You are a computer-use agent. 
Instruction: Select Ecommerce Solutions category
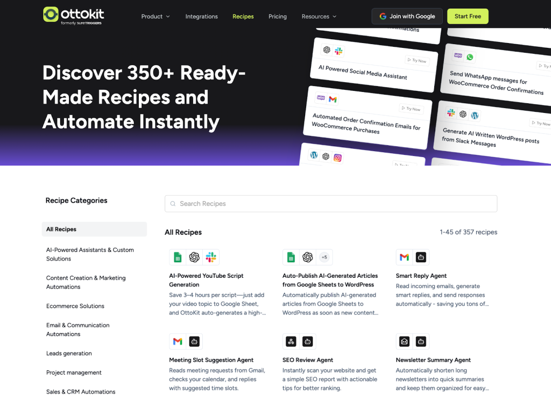[x=75, y=306]
